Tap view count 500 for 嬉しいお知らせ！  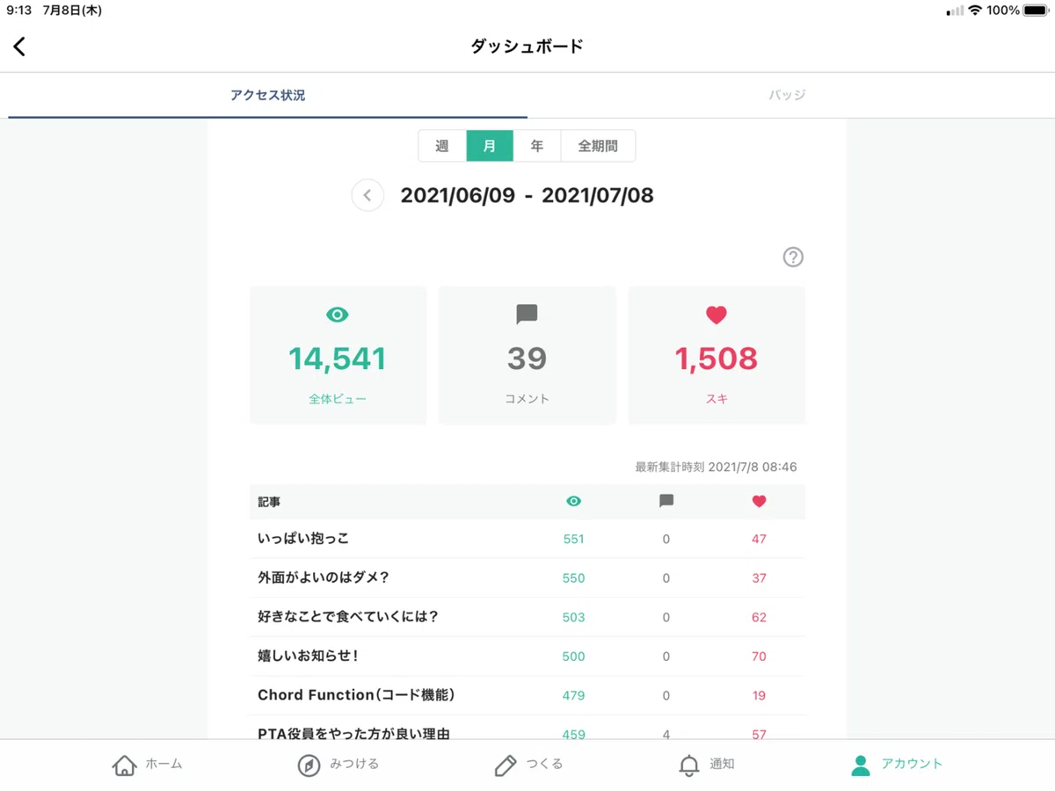point(574,657)
